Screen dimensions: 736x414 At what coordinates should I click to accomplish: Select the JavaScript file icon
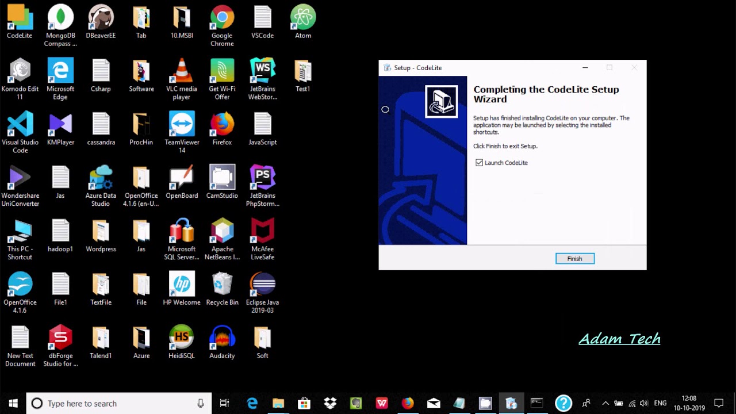point(263,129)
